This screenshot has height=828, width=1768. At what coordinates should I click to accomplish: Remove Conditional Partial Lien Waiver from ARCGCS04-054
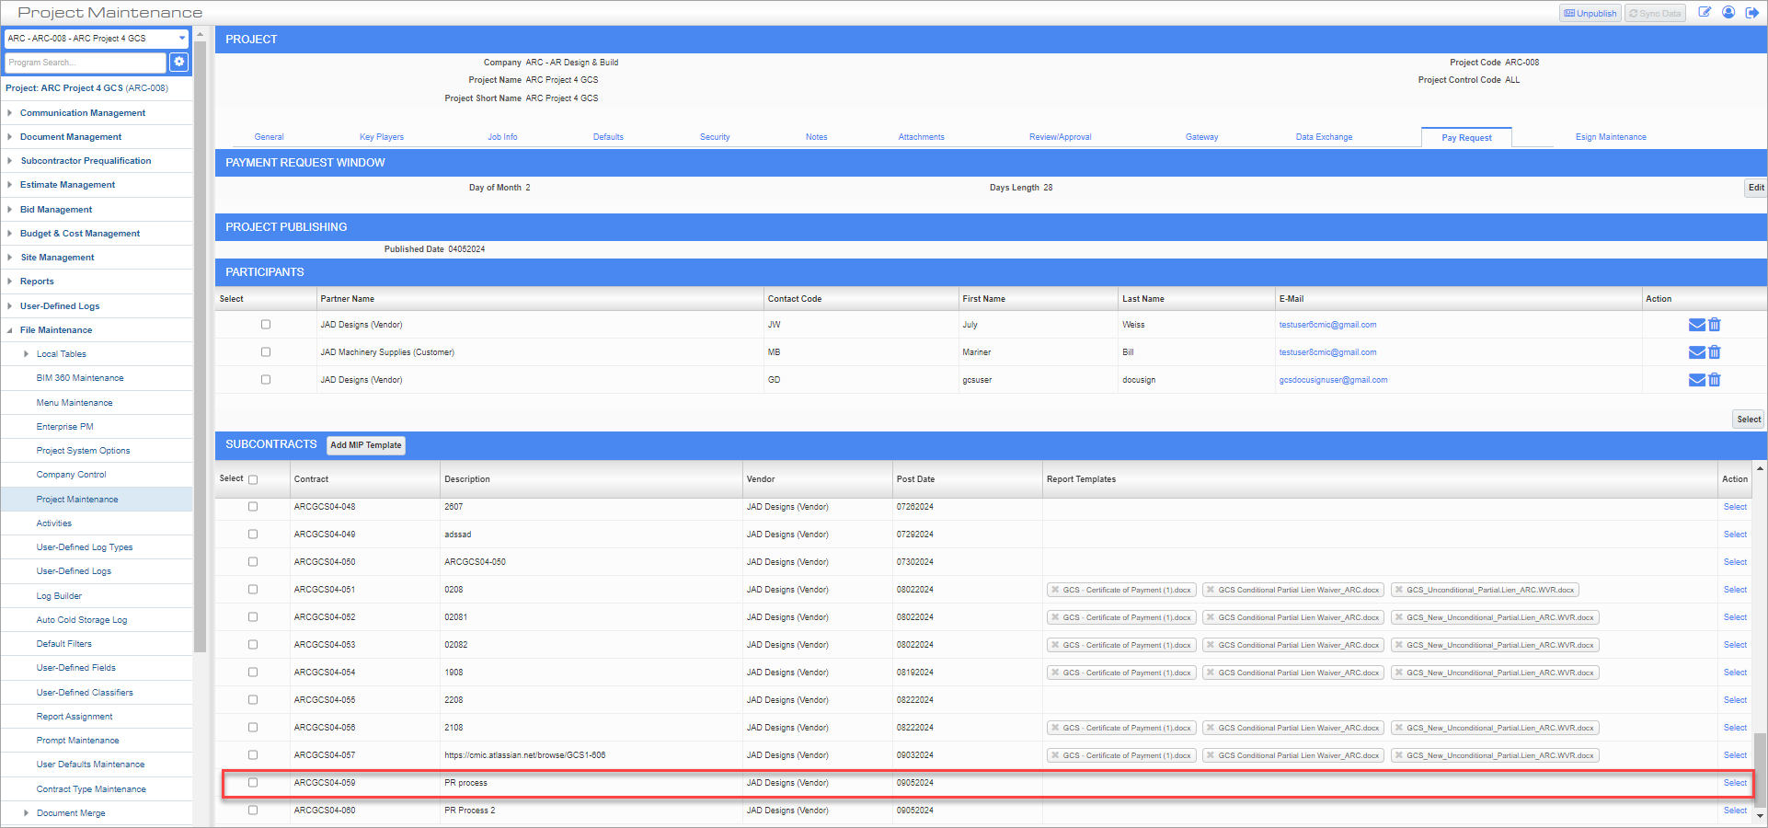click(x=1211, y=673)
